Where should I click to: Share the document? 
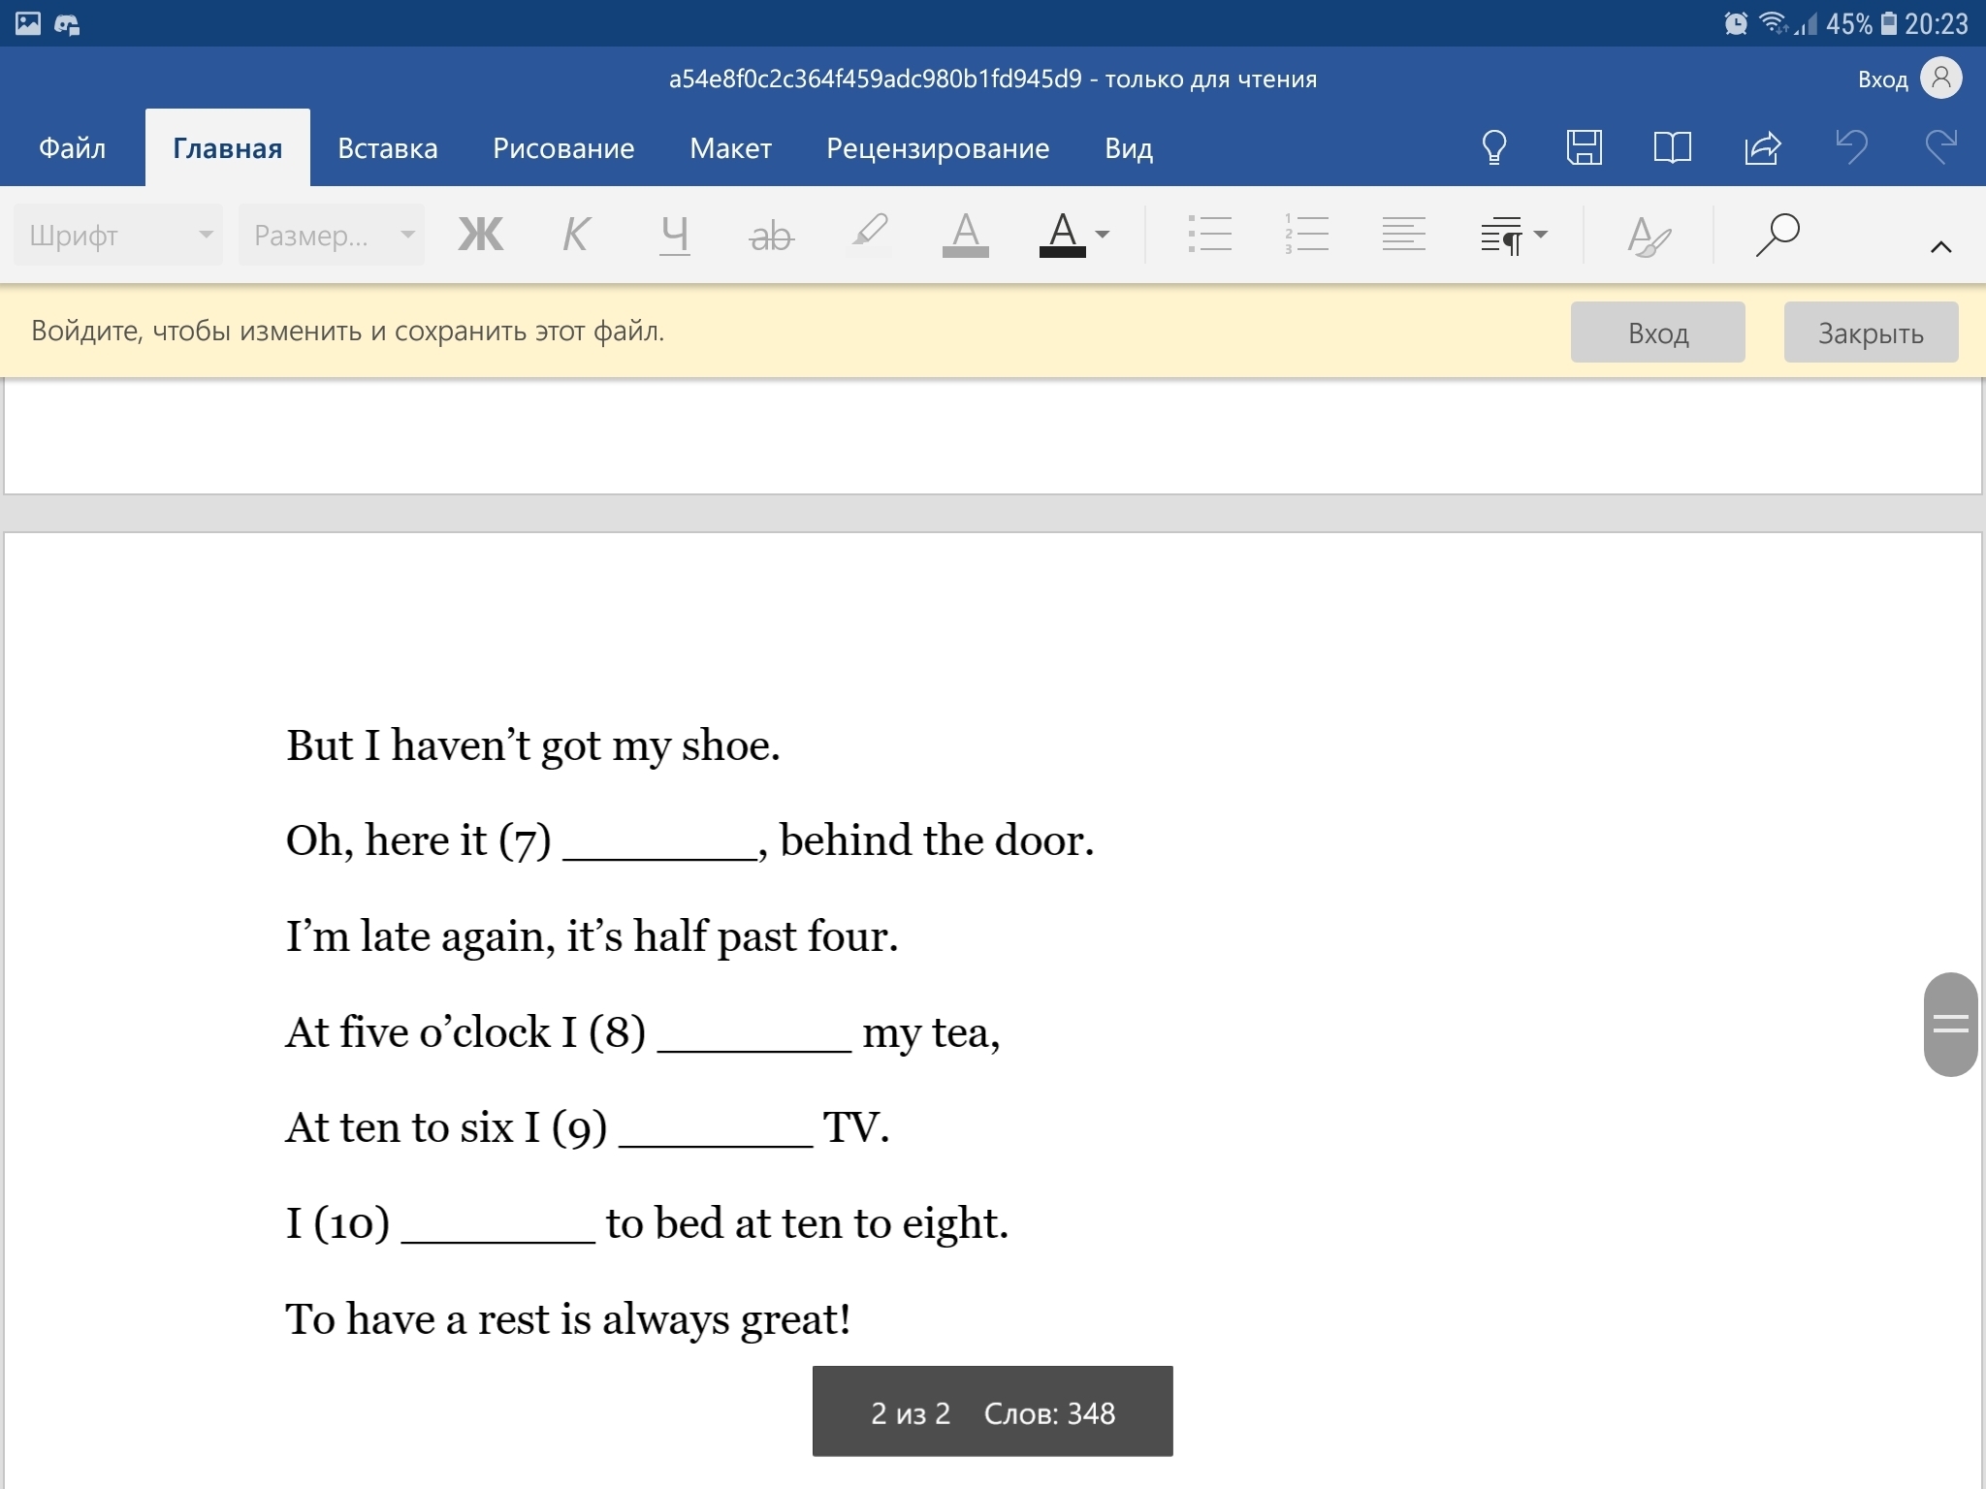point(1762,147)
